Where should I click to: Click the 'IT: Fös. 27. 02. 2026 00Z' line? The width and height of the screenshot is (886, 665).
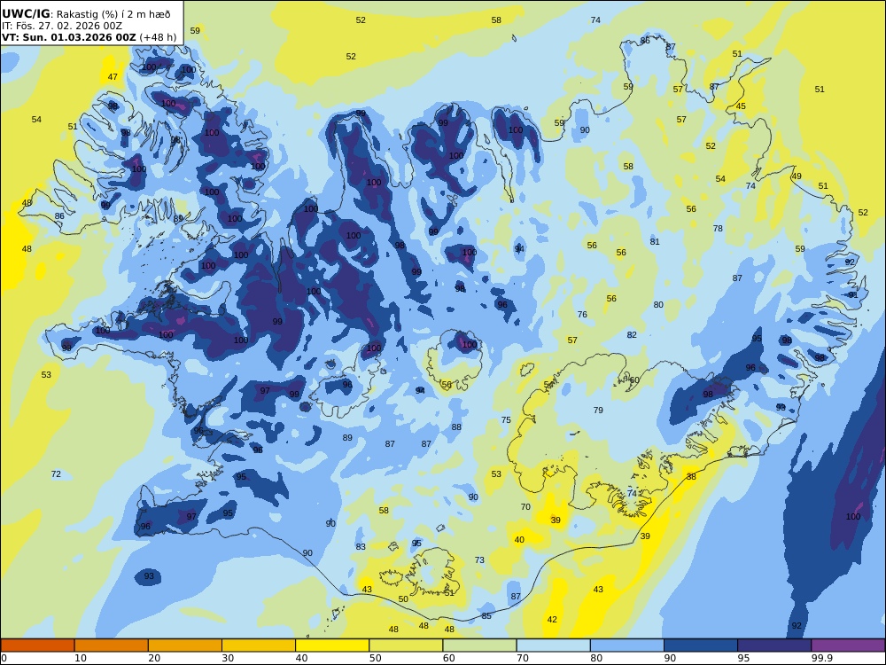[62, 26]
